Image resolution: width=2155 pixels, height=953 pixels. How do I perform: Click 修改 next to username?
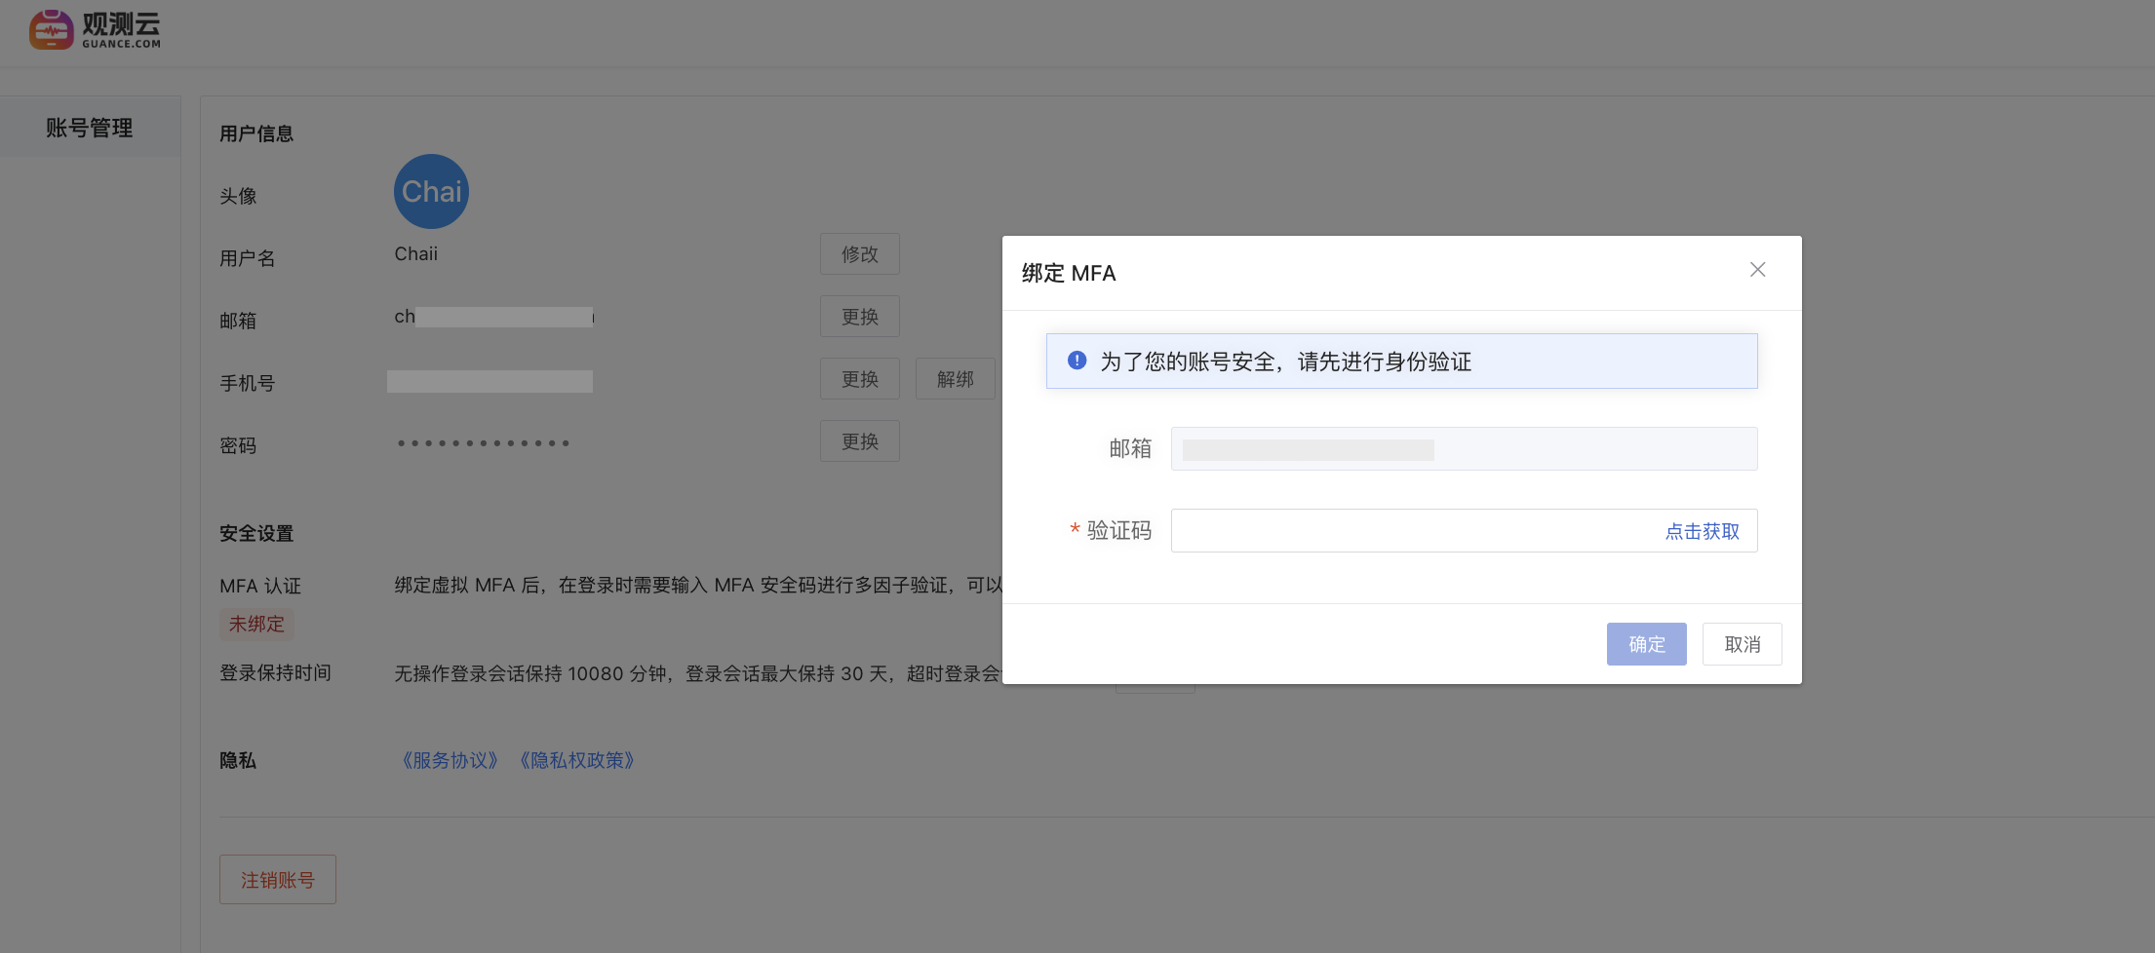coord(859,254)
